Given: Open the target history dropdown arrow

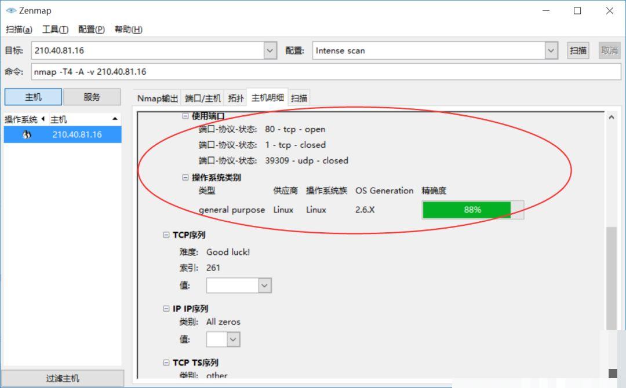Looking at the screenshot, I should pyautogui.click(x=270, y=50).
